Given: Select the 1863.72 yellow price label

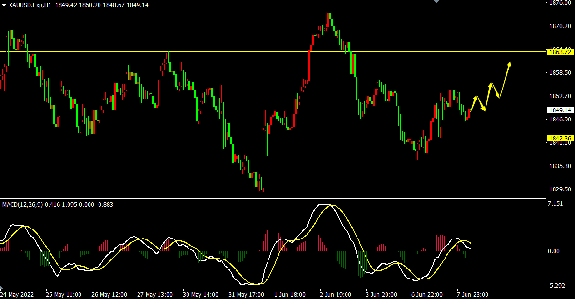Looking at the screenshot, I should pyautogui.click(x=560, y=52).
